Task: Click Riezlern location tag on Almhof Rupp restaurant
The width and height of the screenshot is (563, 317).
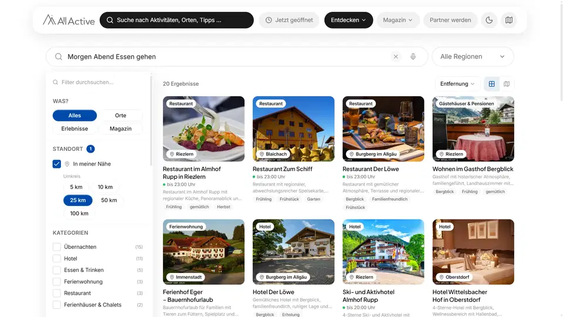Action: [x=182, y=154]
